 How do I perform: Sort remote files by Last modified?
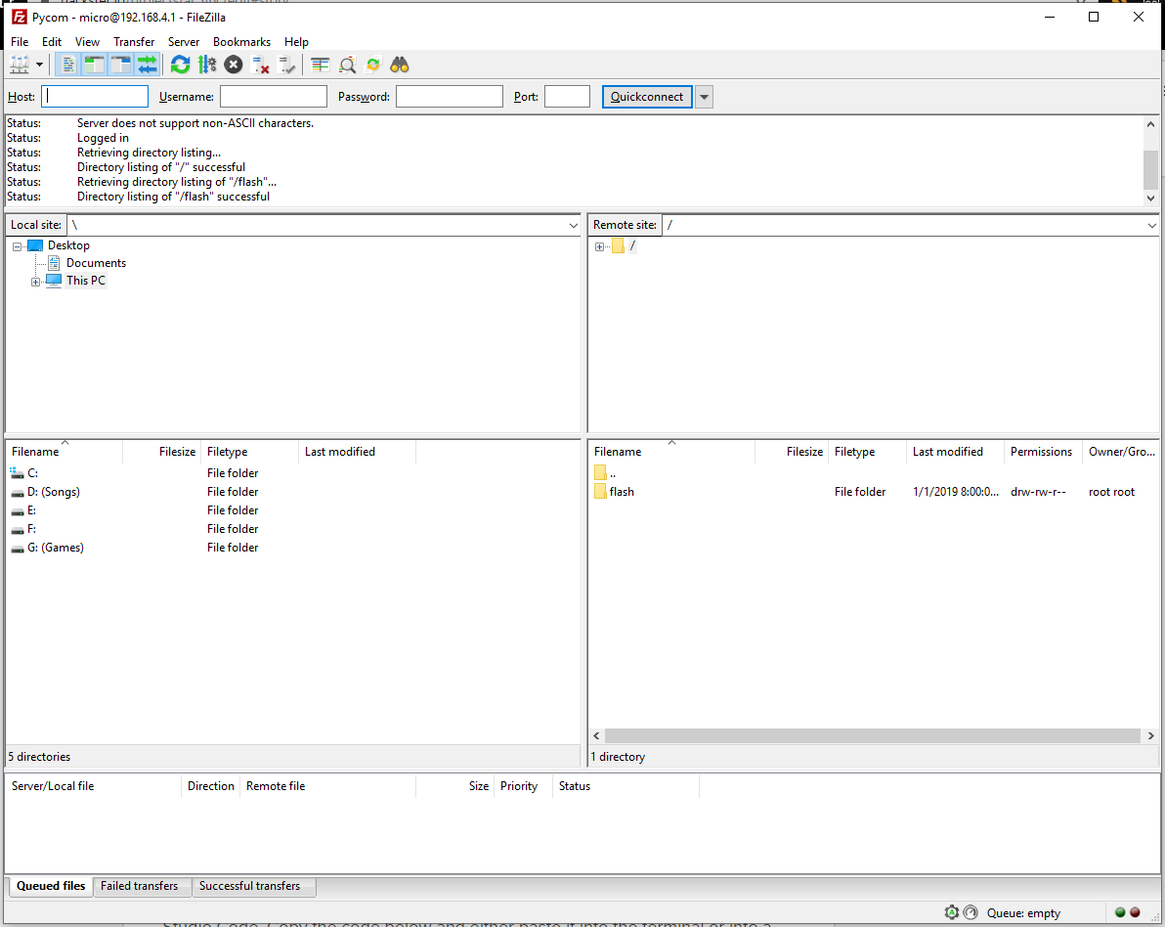(x=947, y=452)
